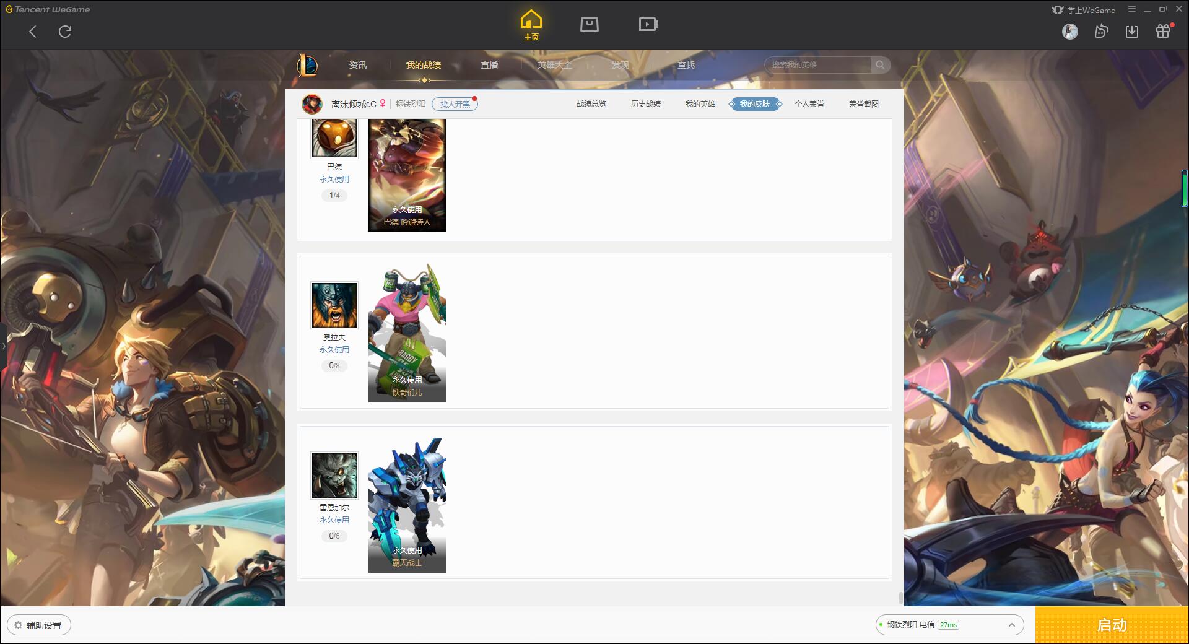Switch to the 我的战绩 tab
Screen dimensions: 1189x644
click(x=424, y=65)
